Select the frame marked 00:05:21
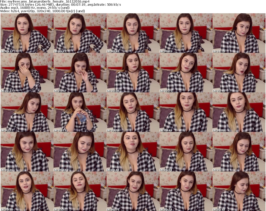The image size is (266, 211). coord(239,152)
